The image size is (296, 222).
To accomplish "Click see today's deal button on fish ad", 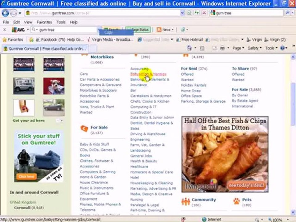I will coord(246,185).
